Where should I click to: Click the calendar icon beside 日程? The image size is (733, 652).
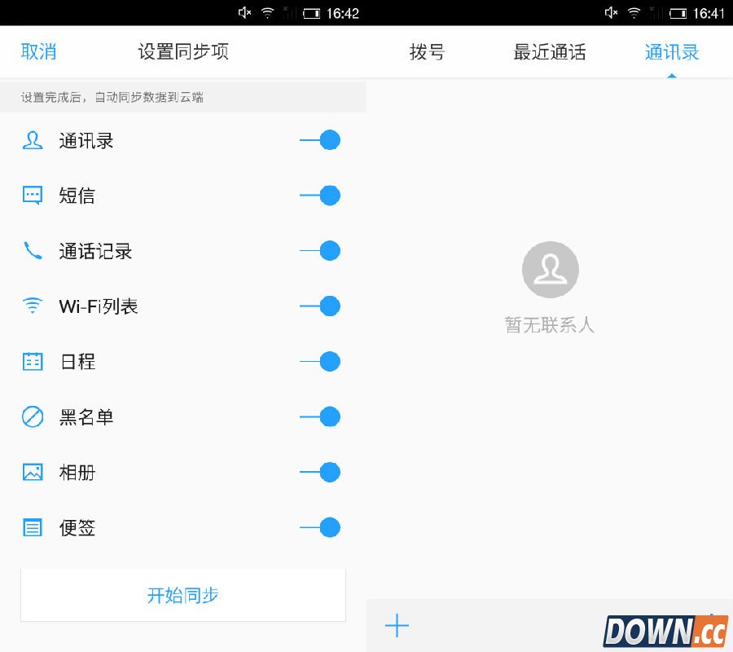pos(32,362)
